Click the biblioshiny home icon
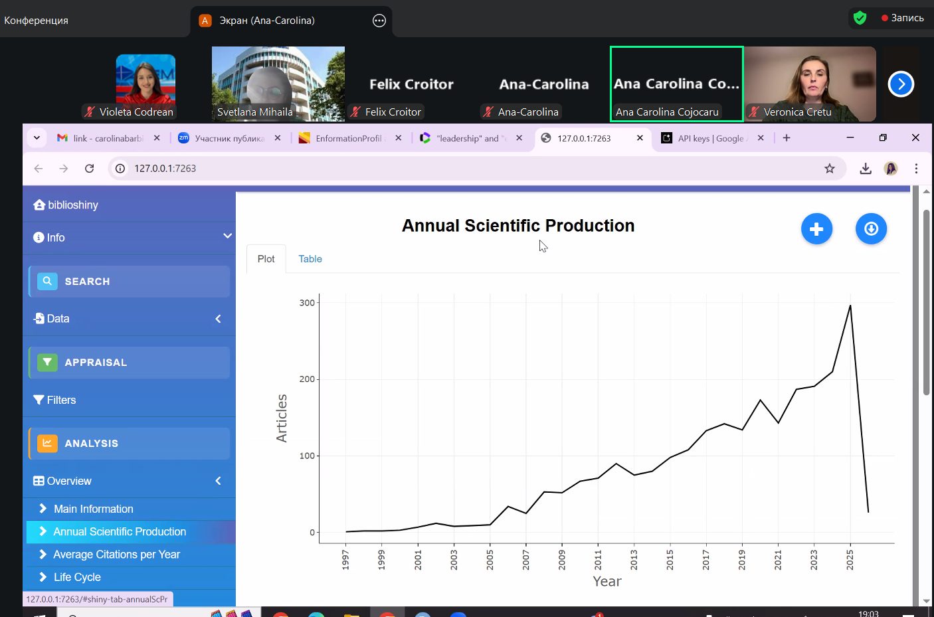 coord(39,205)
